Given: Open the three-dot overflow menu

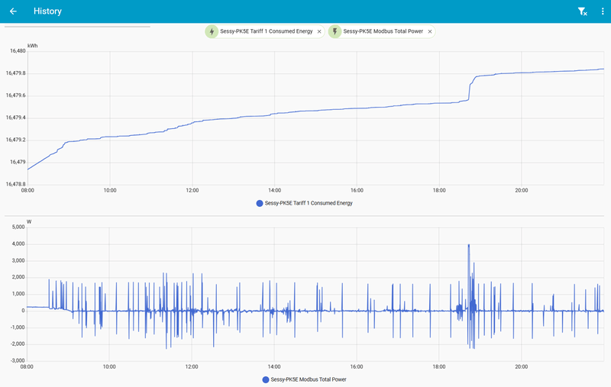Looking at the screenshot, I should click(x=603, y=11).
